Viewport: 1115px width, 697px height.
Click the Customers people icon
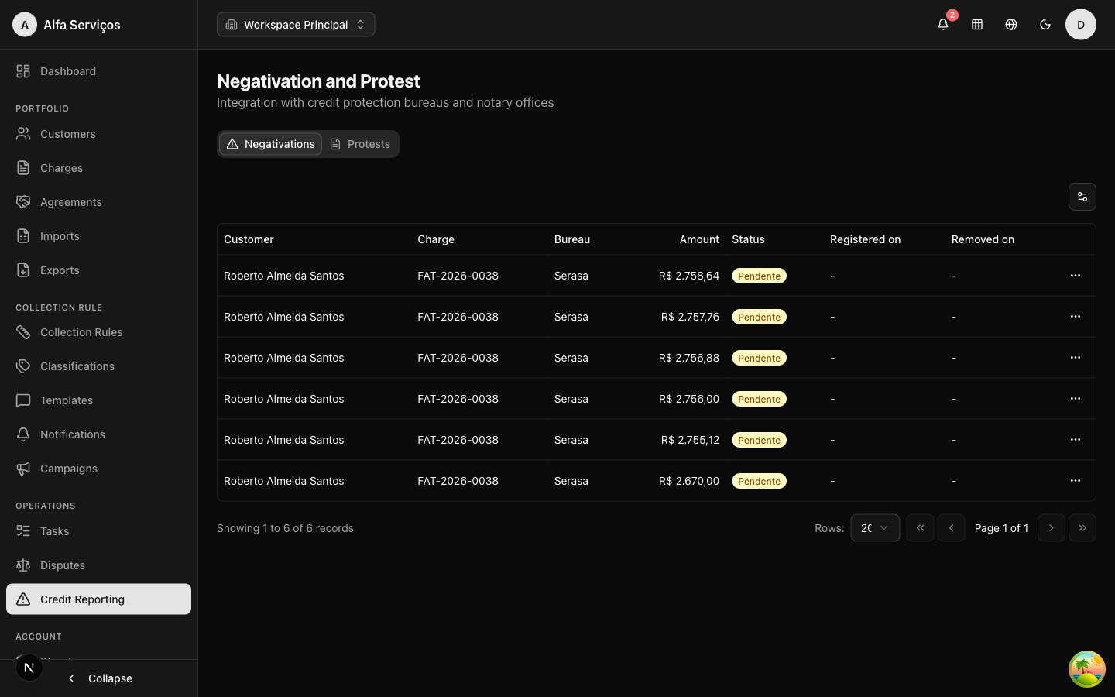click(23, 134)
